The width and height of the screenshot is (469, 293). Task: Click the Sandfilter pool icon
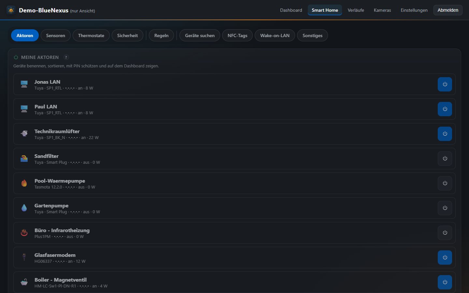click(24, 159)
